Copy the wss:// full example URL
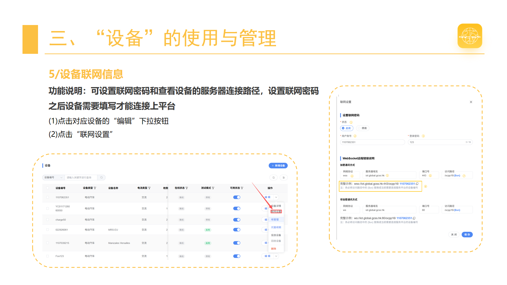The width and height of the screenshot is (507, 285). click(417, 184)
